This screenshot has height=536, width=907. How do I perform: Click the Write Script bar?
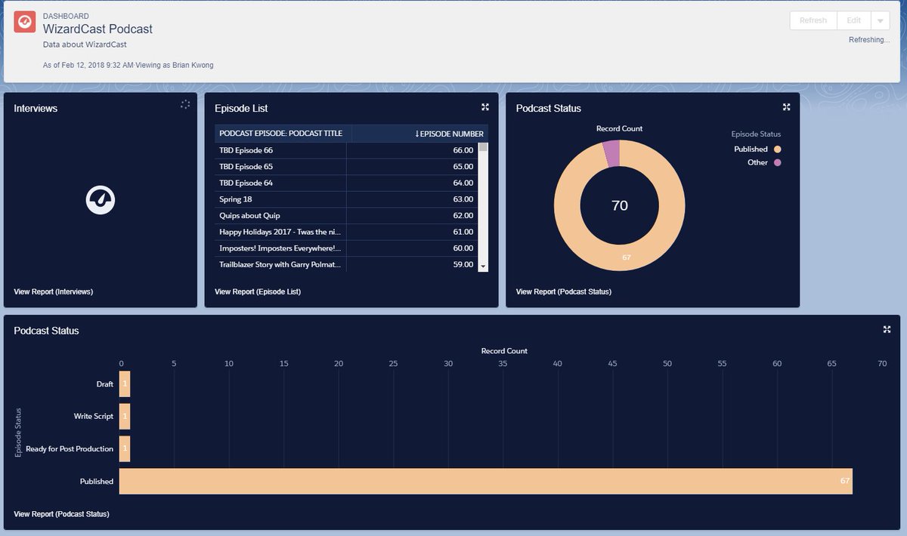125,416
